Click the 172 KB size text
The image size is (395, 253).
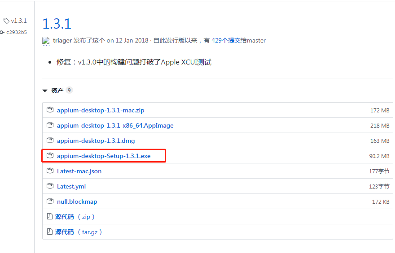coord(381,202)
